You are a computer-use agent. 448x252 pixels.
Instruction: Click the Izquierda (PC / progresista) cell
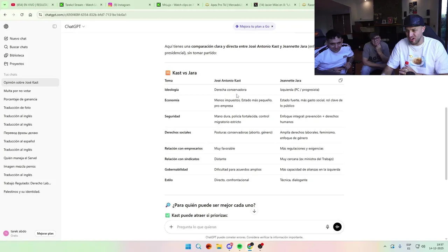pyautogui.click(x=300, y=90)
